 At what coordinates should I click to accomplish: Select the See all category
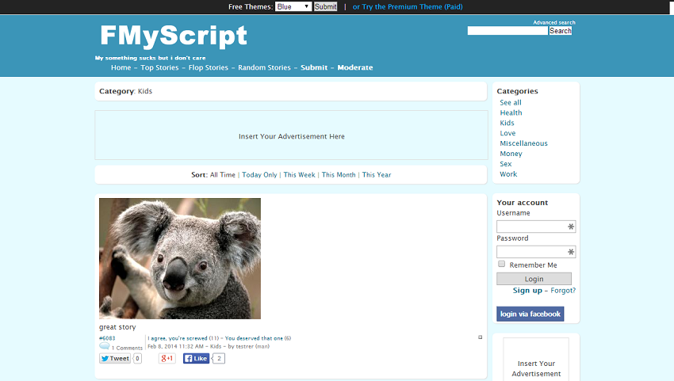pyautogui.click(x=510, y=103)
